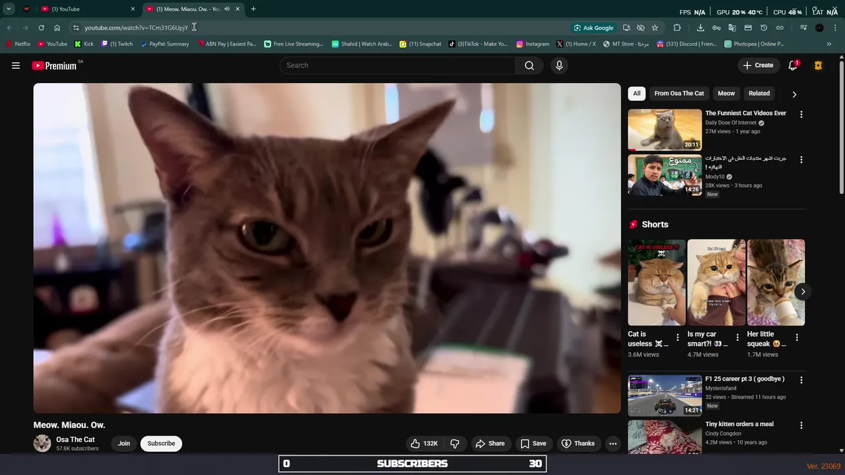Send Thanks to creator
Viewport: 845px width, 475px height.
pos(578,443)
